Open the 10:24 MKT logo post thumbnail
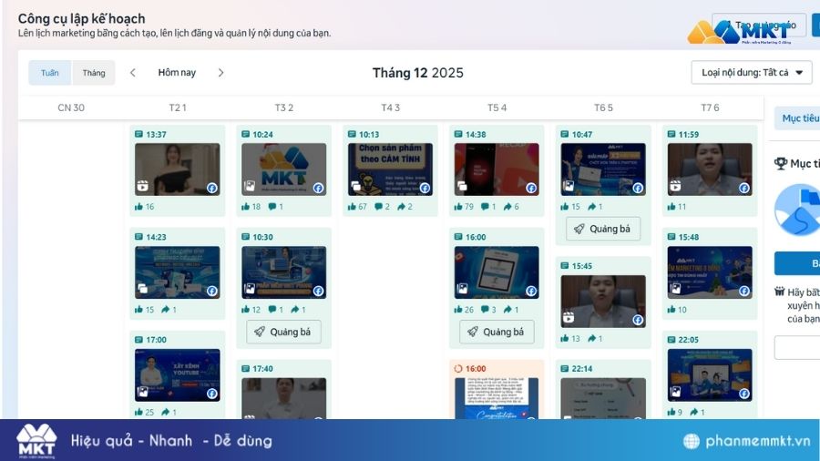This screenshot has height=461, width=820. (284, 169)
